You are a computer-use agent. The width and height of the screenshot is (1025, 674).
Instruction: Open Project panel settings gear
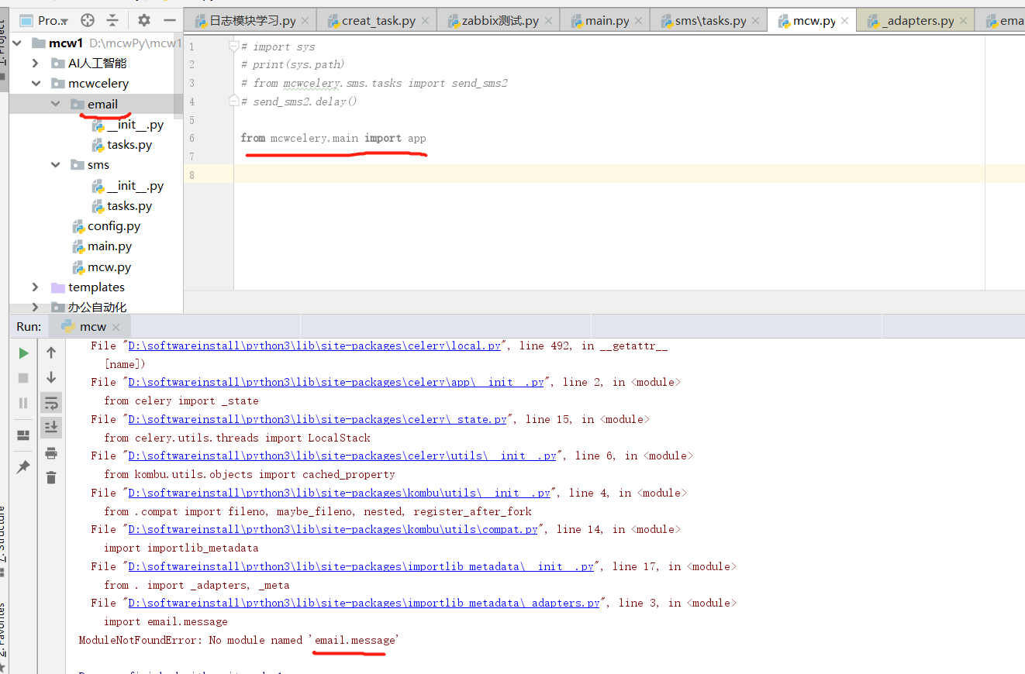(x=144, y=20)
